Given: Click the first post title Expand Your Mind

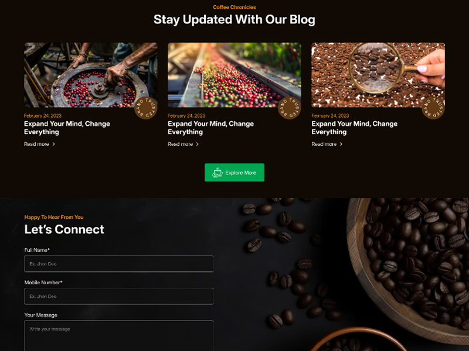Looking at the screenshot, I should pos(67,128).
